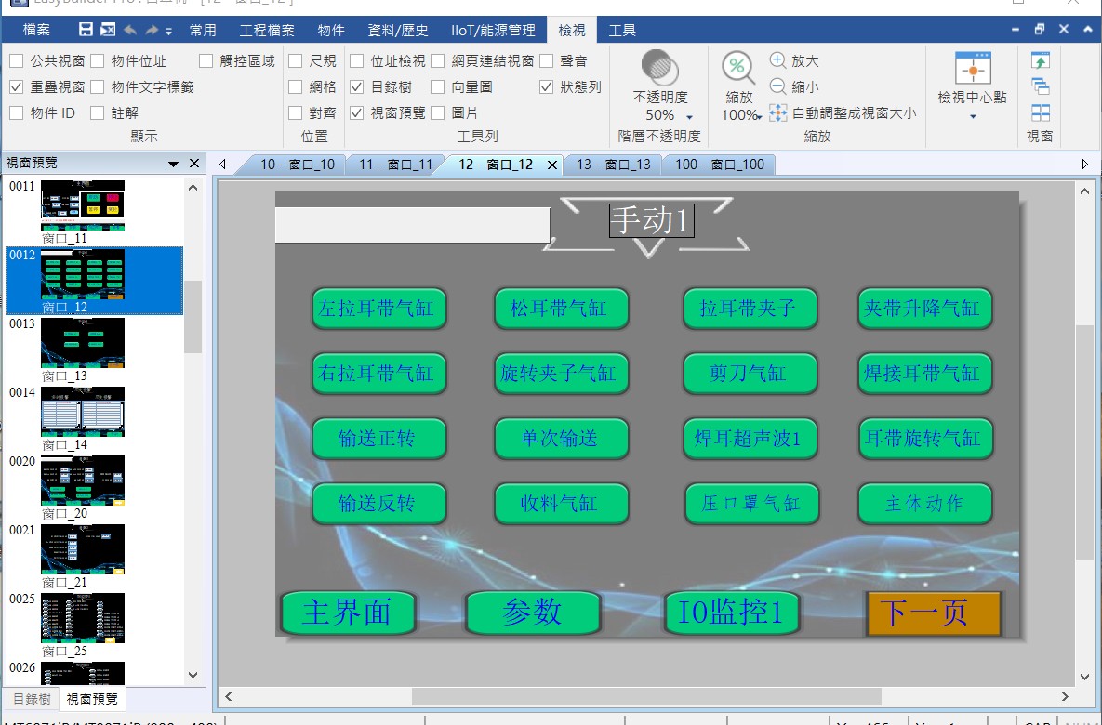
Task: Click the layer opacity (不透明度) circle icon
Action: click(x=659, y=68)
